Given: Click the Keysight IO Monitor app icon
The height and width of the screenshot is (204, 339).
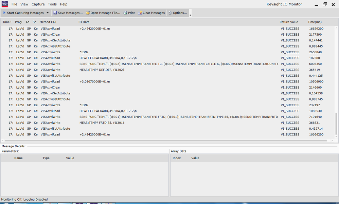Looking at the screenshot, I should 5,4.
